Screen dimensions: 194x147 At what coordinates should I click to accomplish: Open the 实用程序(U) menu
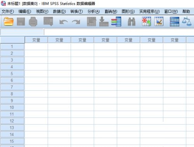[149, 12]
